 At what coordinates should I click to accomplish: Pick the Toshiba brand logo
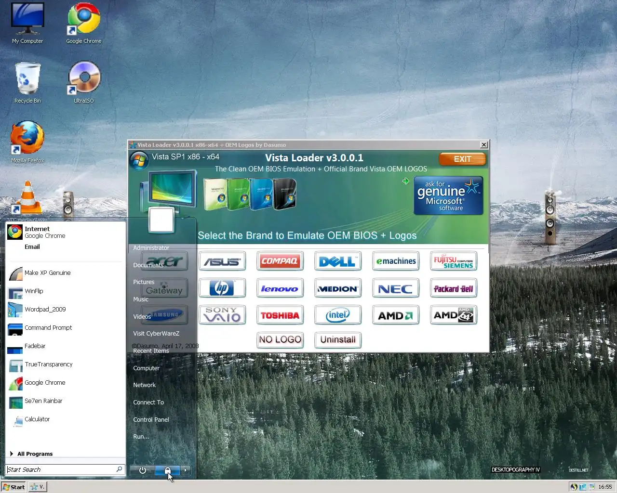[280, 315]
